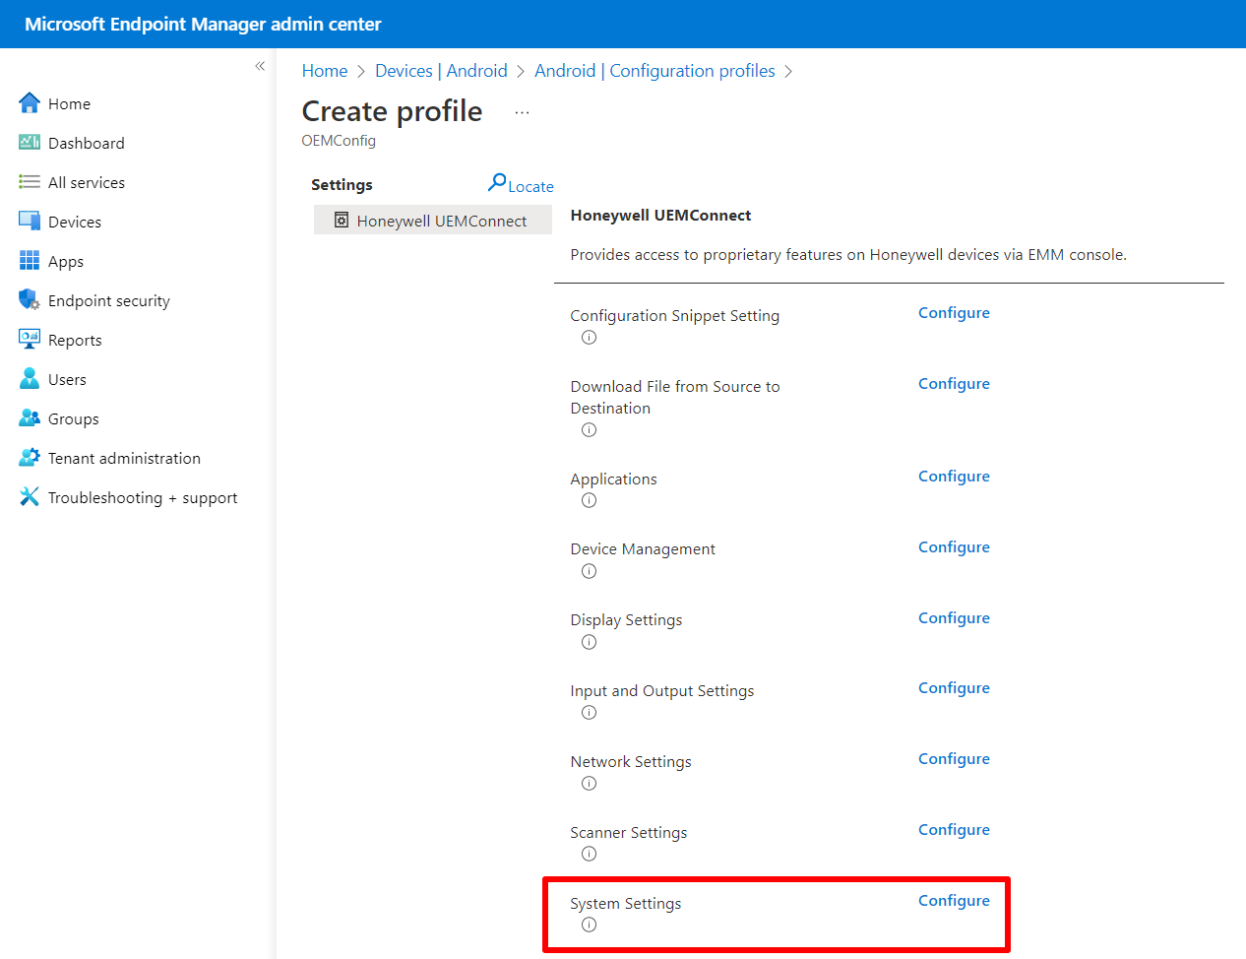Click Microsoft Endpoint Manager admin center title

[x=203, y=24]
